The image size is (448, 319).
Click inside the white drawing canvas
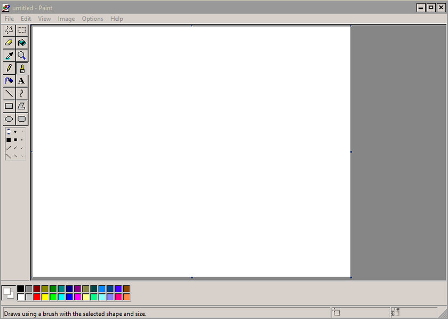pos(191,151)
